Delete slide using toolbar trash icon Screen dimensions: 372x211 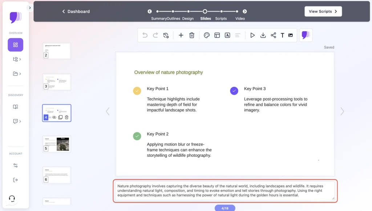click(192, 35)
